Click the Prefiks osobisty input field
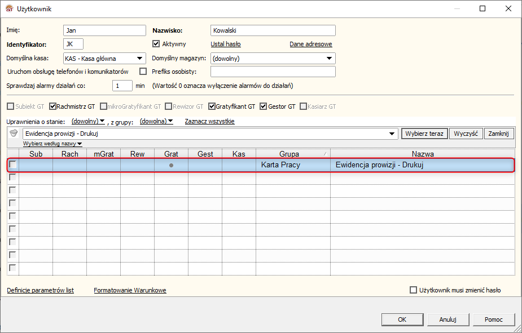522x333 pixels. click(273, 72)
